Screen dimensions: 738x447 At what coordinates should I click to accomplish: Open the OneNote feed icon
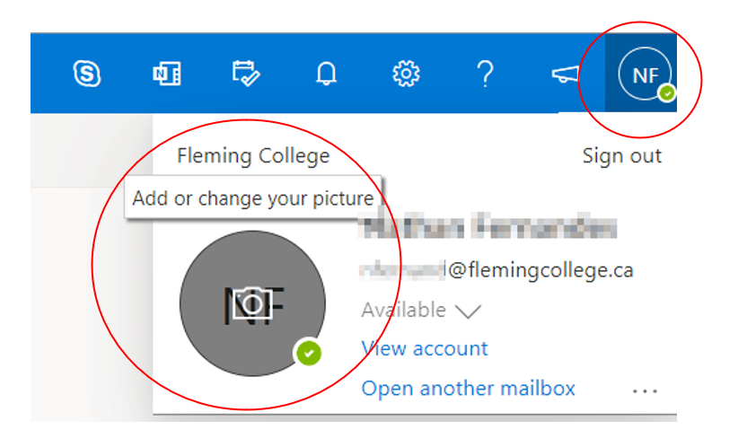point(166,74)
